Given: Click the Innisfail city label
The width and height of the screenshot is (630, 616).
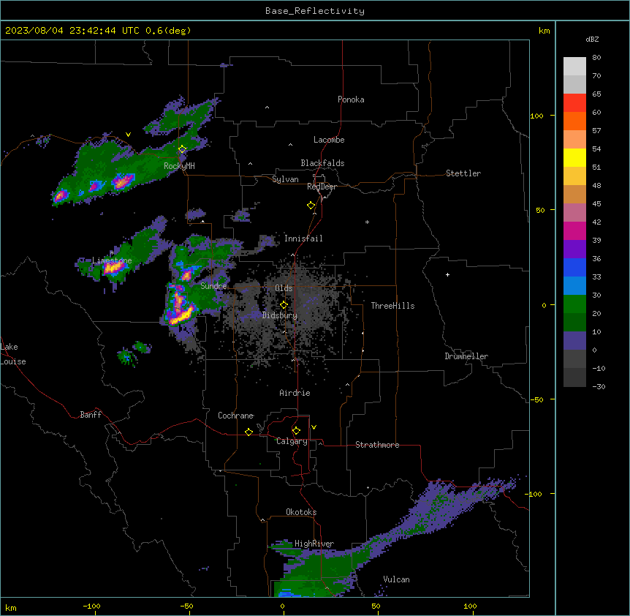Looking at the screenshot, I should 303,238.
